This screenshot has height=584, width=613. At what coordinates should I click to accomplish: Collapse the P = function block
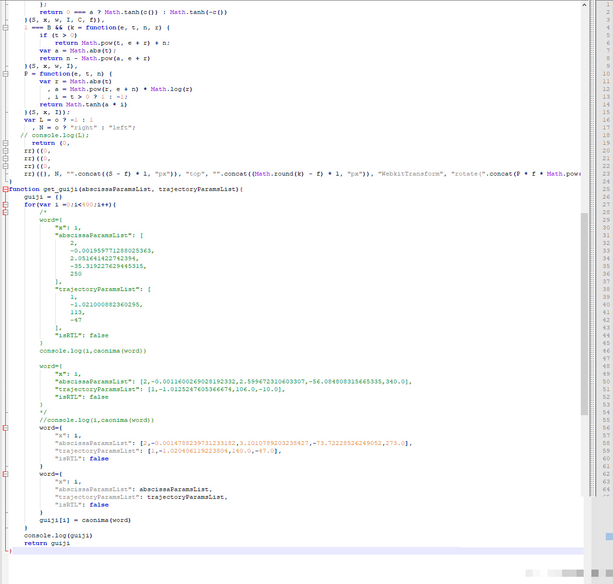[5, 74]
